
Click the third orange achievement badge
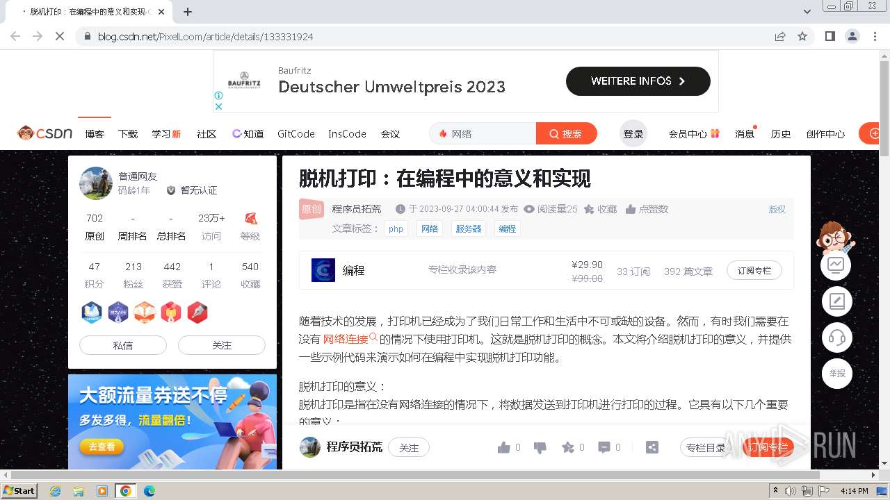(x=145, y=312)
